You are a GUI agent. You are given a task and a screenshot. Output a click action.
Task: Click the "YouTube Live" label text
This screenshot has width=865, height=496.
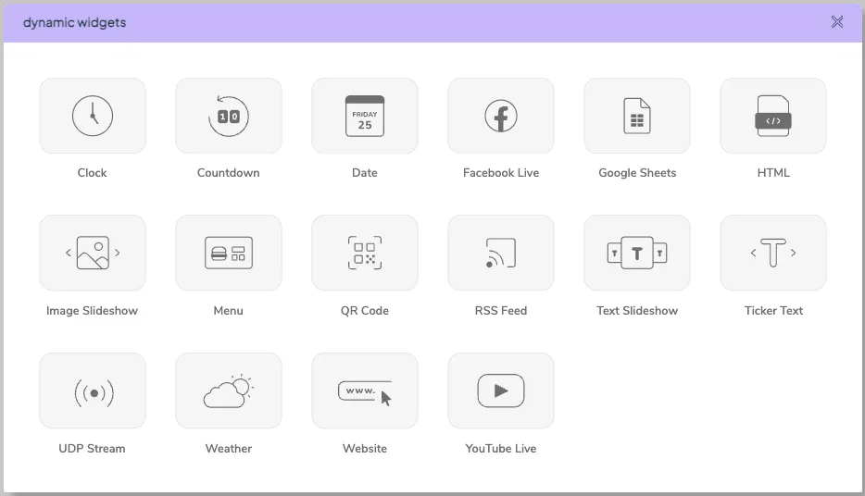501,448
